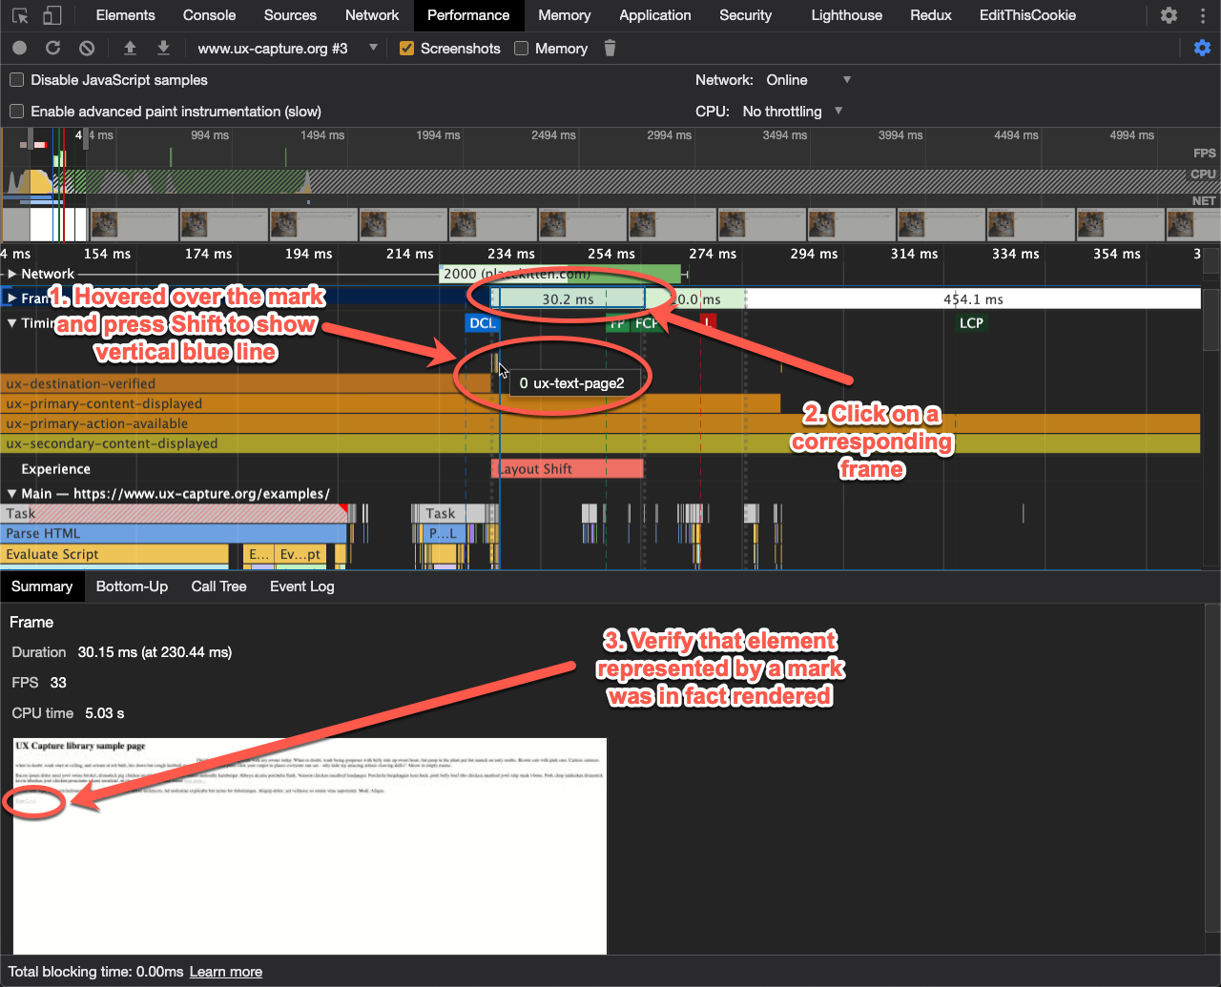
Task: Click the save profile download icon
Action: coord(163,48)
